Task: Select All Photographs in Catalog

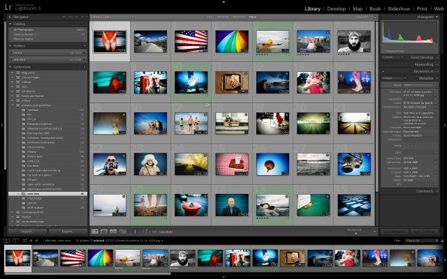Action: (x=48, y=29)
